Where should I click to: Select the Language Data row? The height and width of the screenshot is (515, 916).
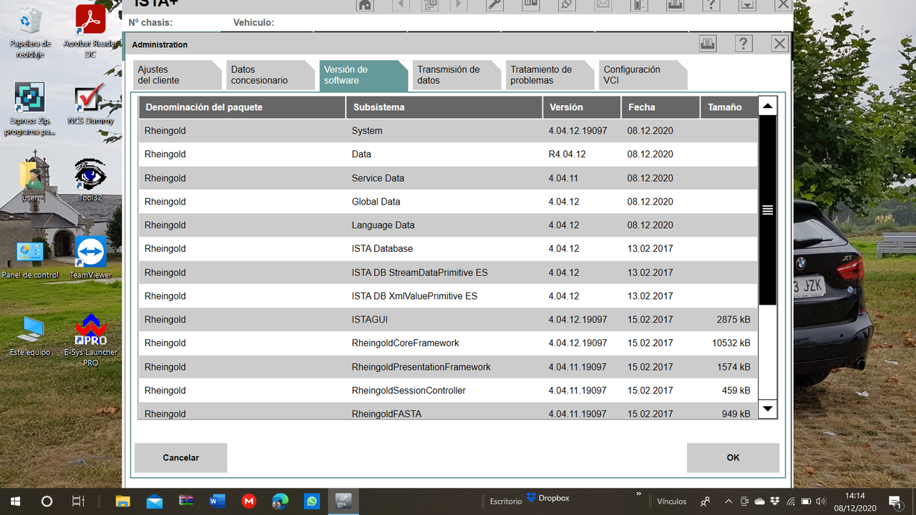click(x=448, y=225)
